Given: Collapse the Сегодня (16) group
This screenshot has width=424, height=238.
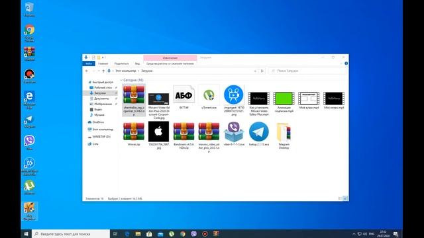Looking at the screenshot, I should 121,80.
